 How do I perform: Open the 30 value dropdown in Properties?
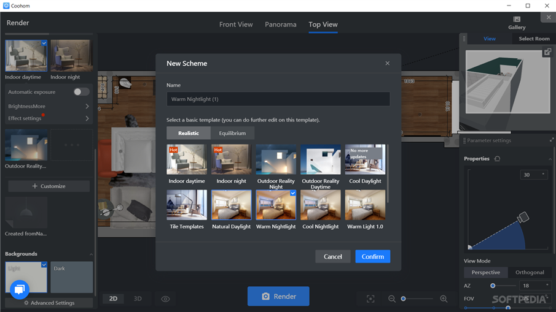click(534, 175)
